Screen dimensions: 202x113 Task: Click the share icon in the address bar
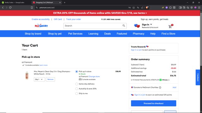[142, 8]
